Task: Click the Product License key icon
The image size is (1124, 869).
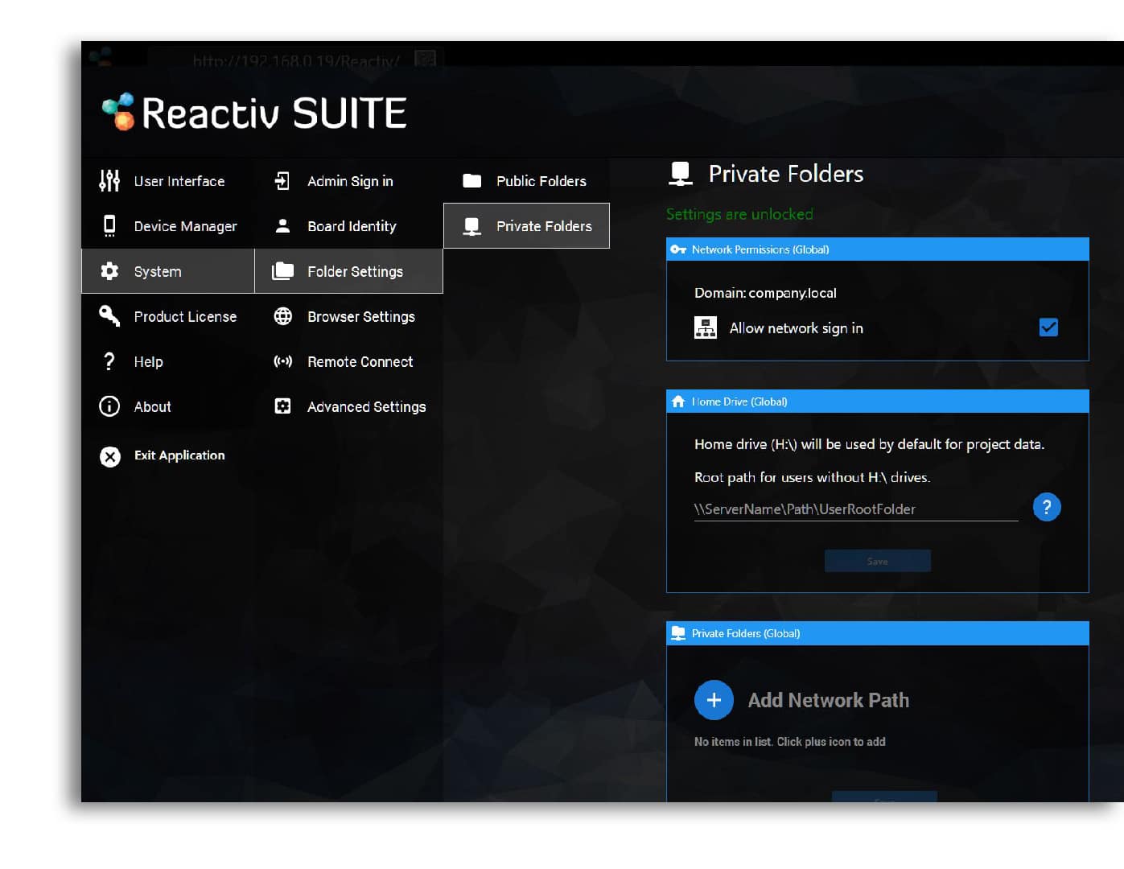Action: 109,315
